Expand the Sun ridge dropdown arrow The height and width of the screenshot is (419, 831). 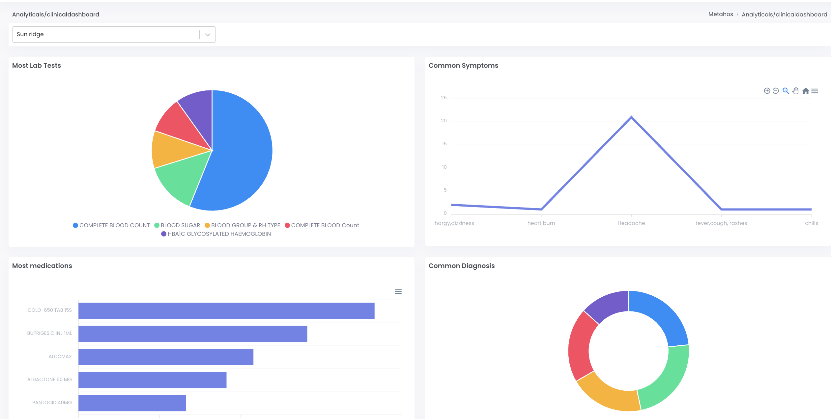(x=208, y=35)
